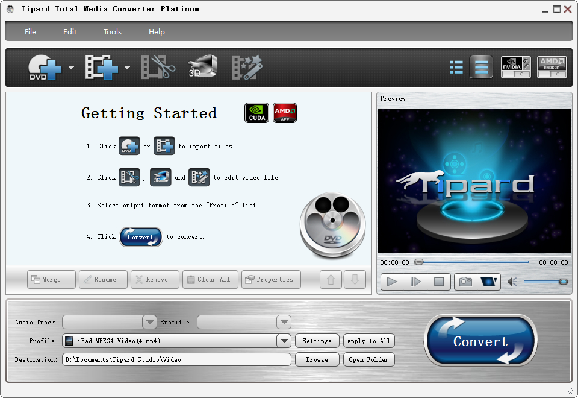Open profile Settings
Image resolution: width=578 pixels, height=398 pixels.
click(x=317, y=341)
